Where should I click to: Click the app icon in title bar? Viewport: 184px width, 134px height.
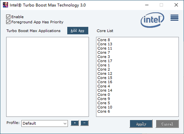(x=6, y=5)
